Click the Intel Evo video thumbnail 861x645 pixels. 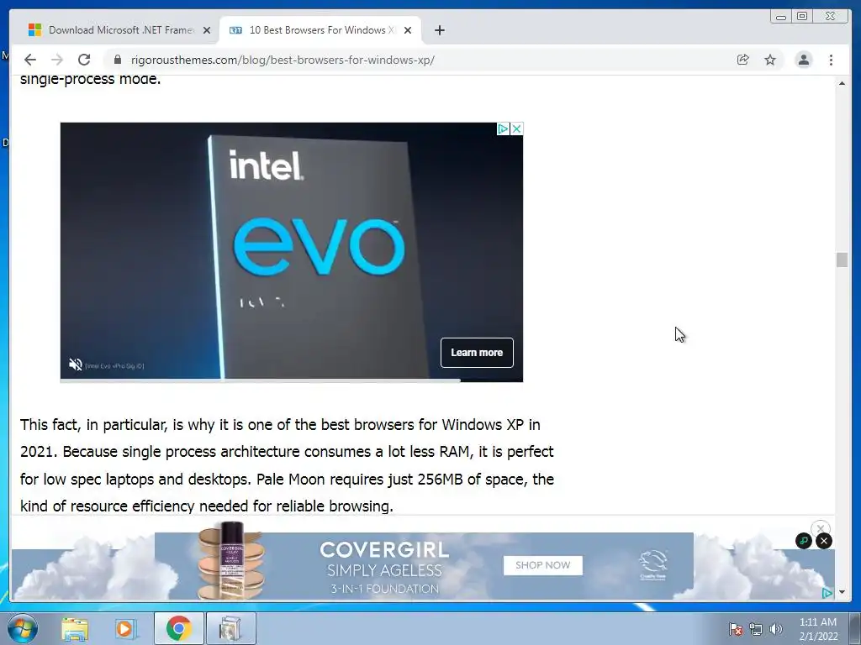point(291,251)
